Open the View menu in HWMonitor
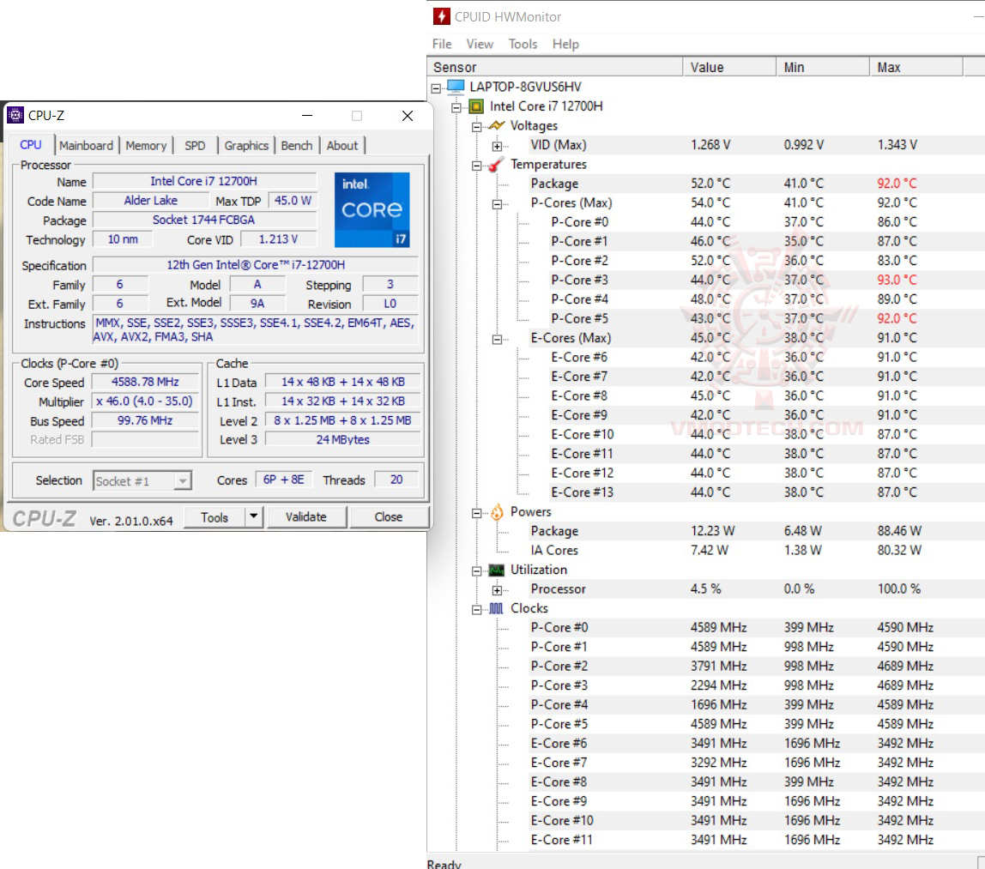The width and height of the screenshot is (985, 869). tap(480, 44)
